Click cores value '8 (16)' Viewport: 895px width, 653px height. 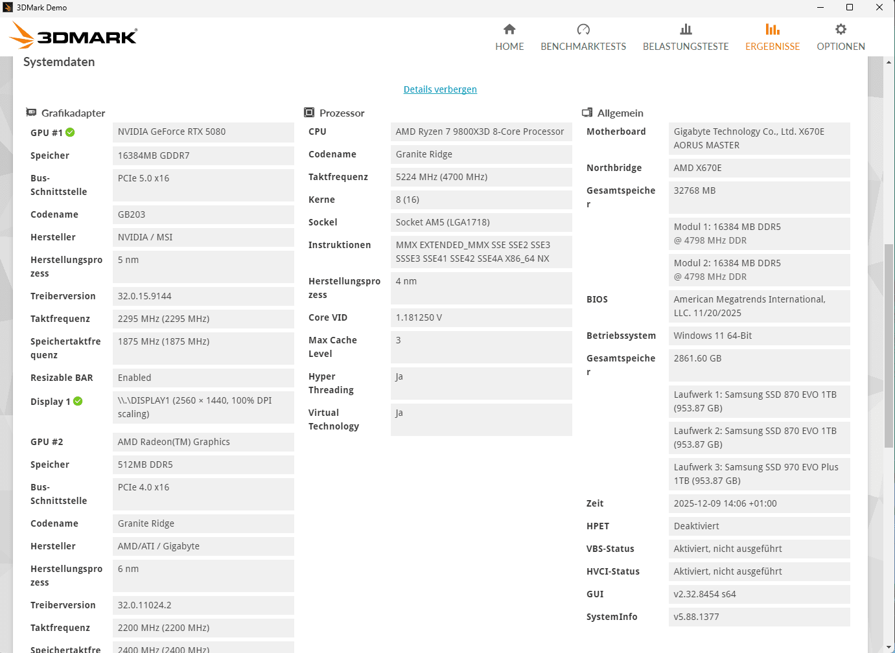coord(482,200)
